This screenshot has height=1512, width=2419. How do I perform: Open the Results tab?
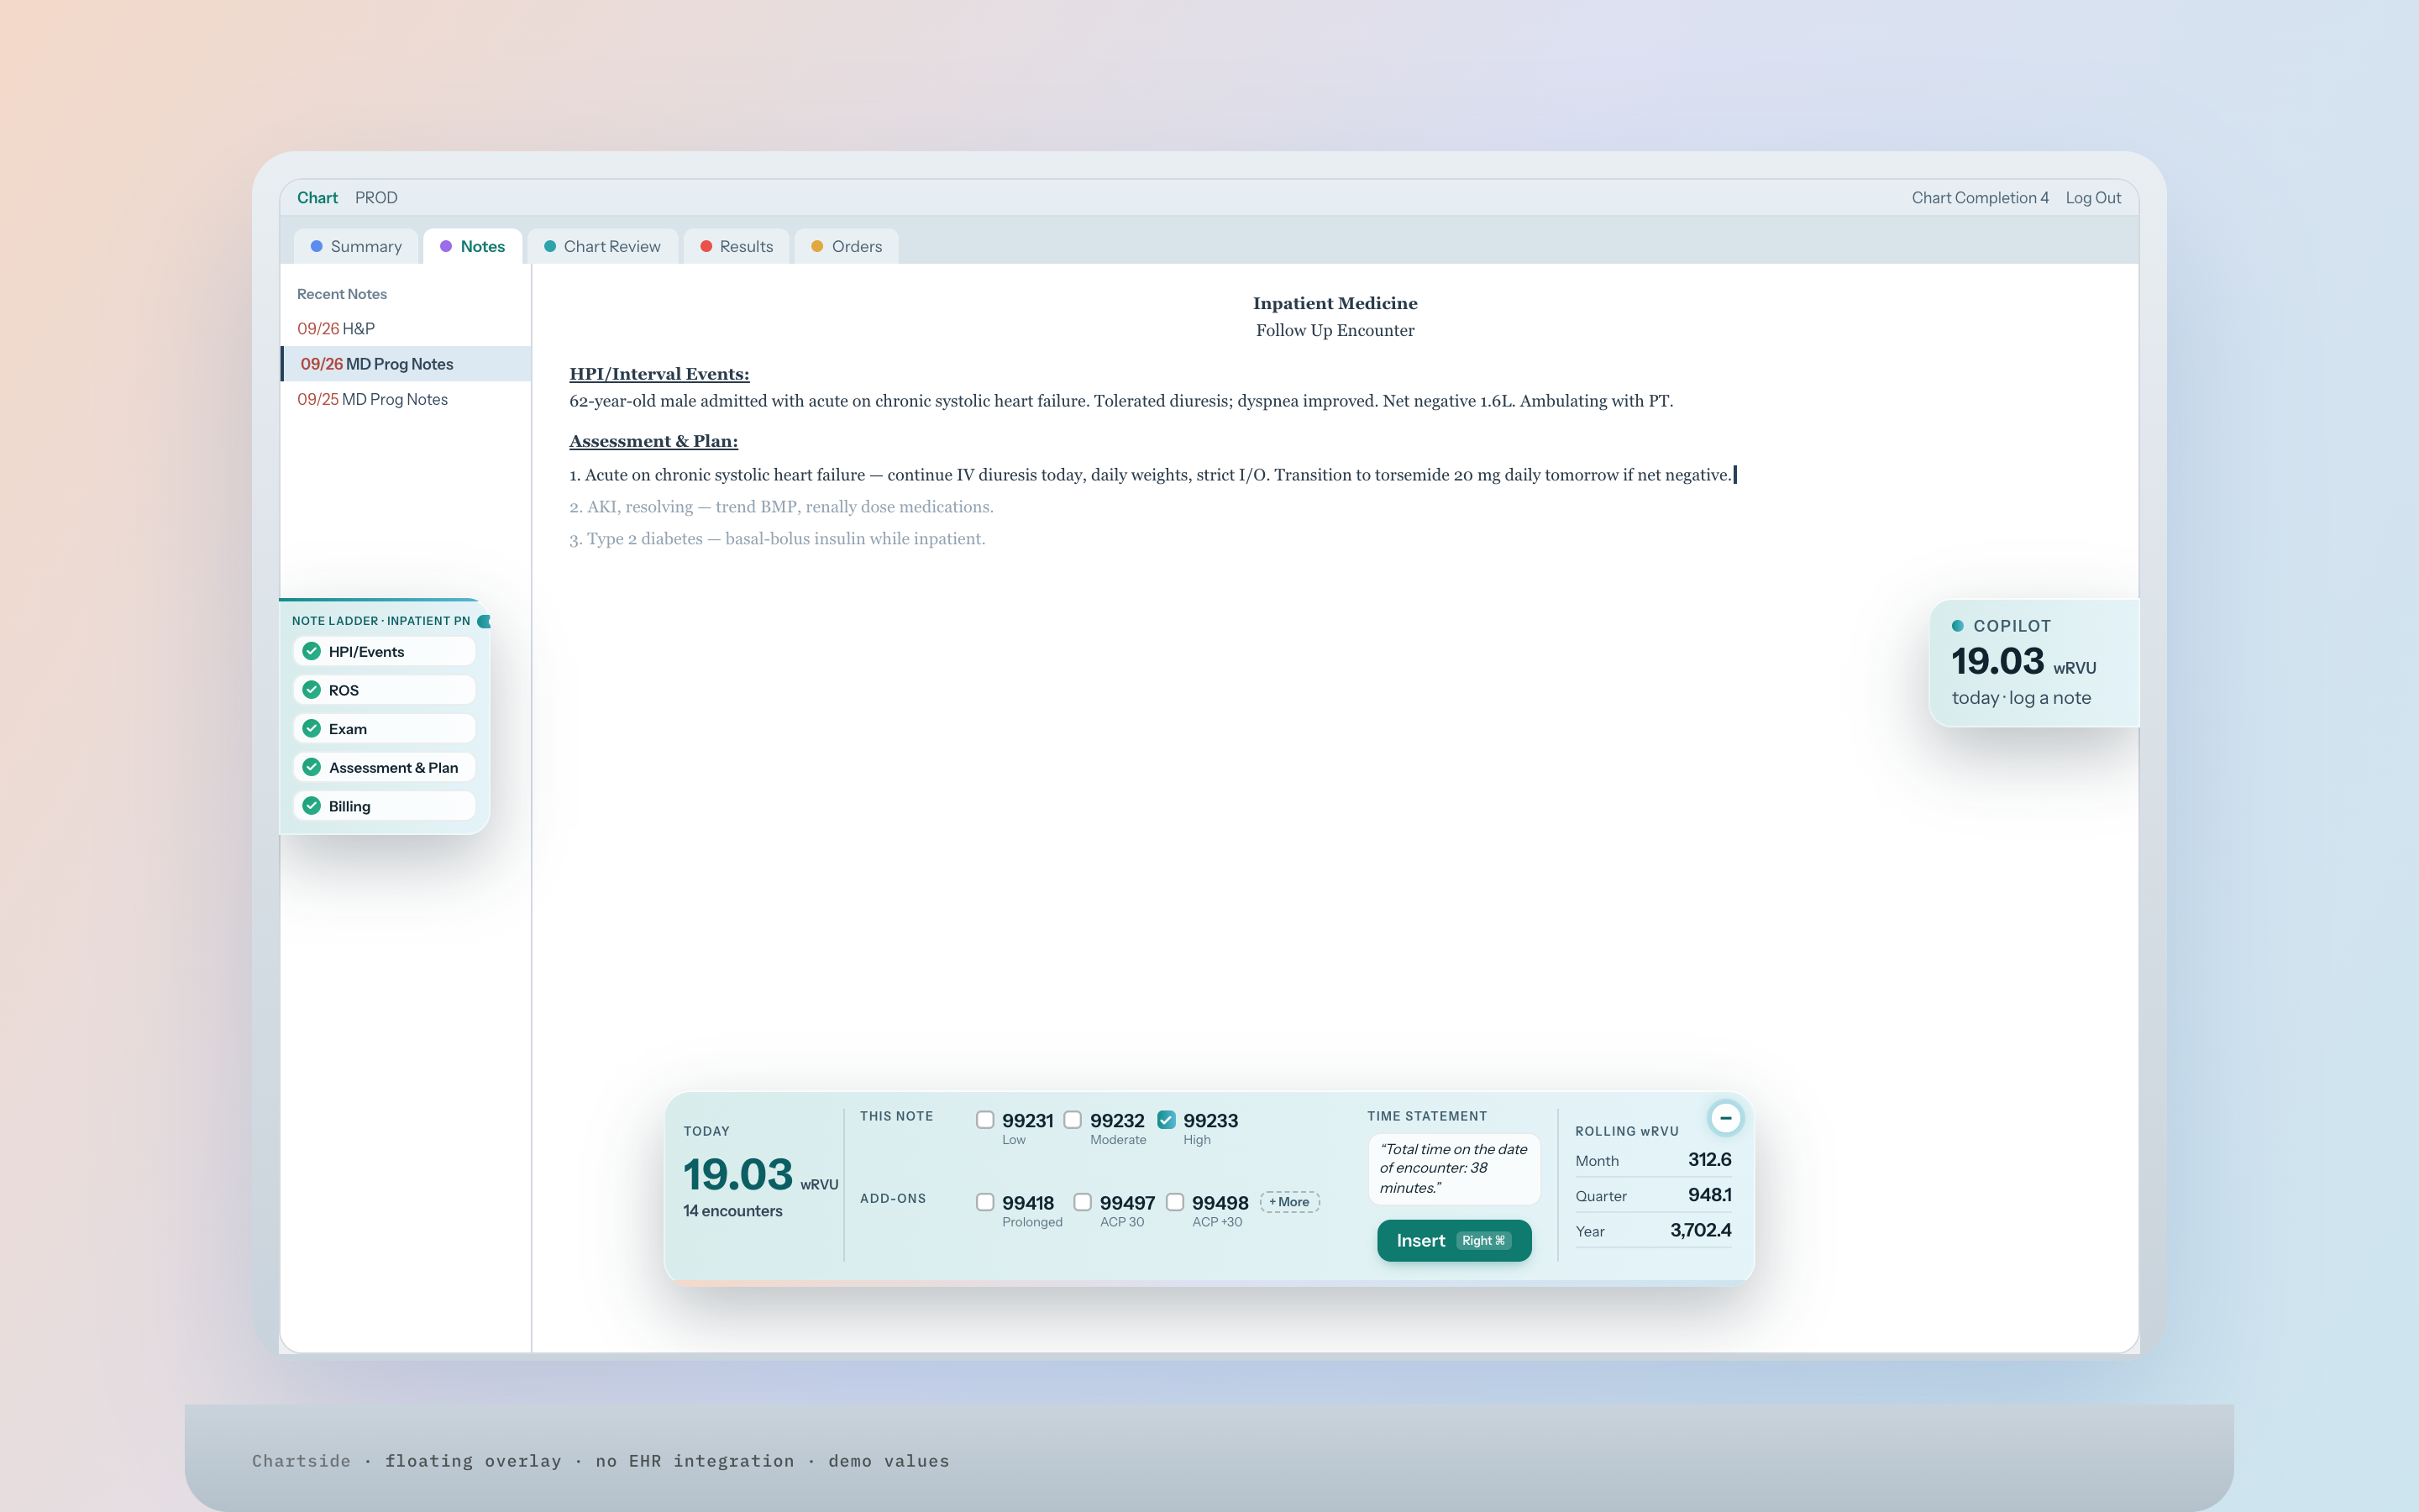coord(737,246)
